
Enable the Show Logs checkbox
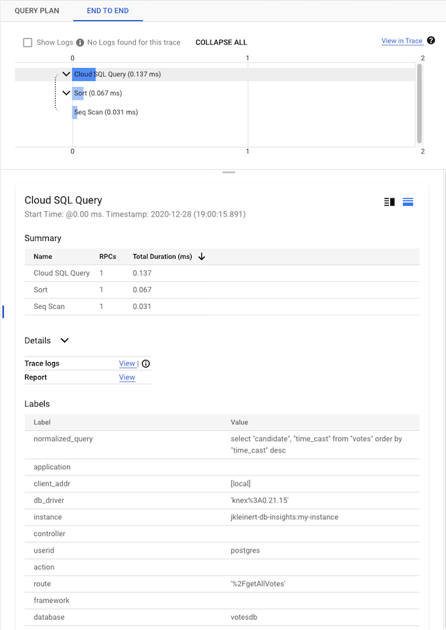[28, 42]
